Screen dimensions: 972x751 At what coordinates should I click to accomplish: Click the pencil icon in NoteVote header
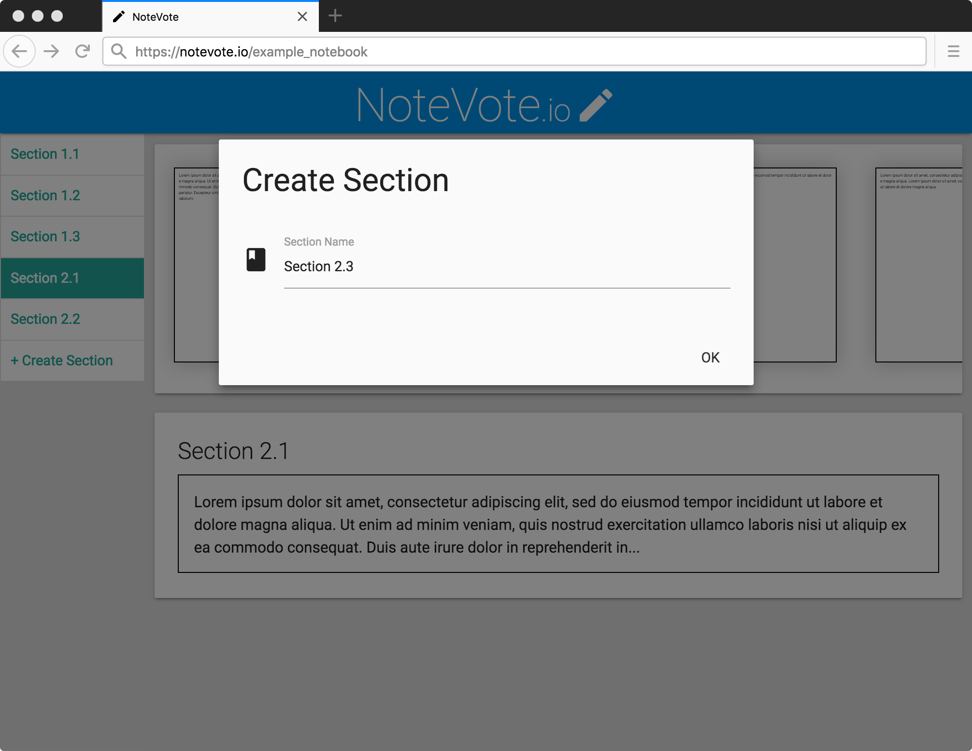(596, 105)
